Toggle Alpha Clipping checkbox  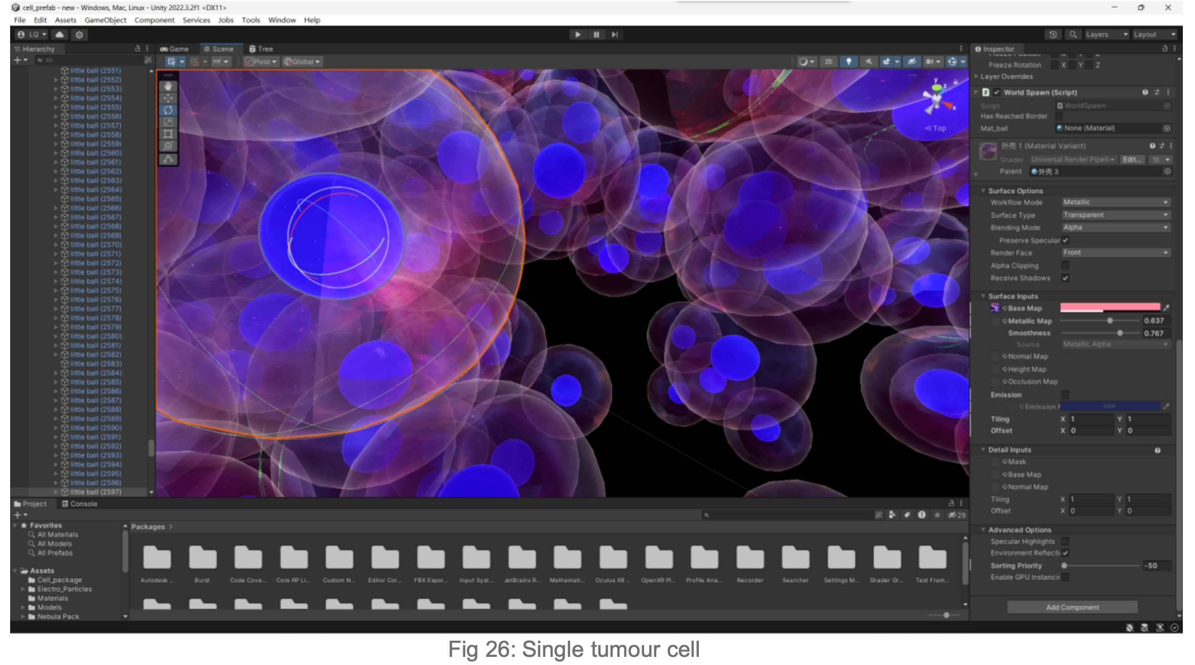tap(1065, 265)
